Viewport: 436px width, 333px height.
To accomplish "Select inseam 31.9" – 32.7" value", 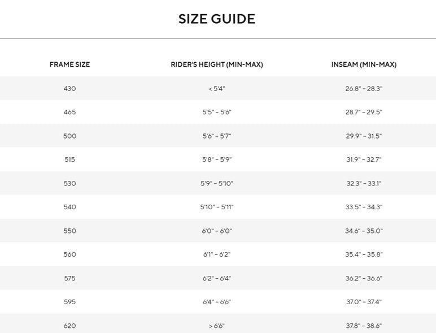I will tap(364, 159).
